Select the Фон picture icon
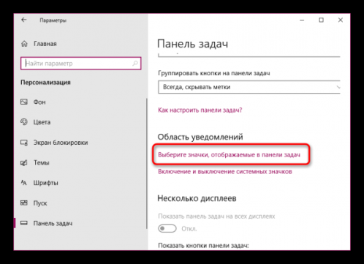Viewport: 364px width, 264px height. click(24, 102)
